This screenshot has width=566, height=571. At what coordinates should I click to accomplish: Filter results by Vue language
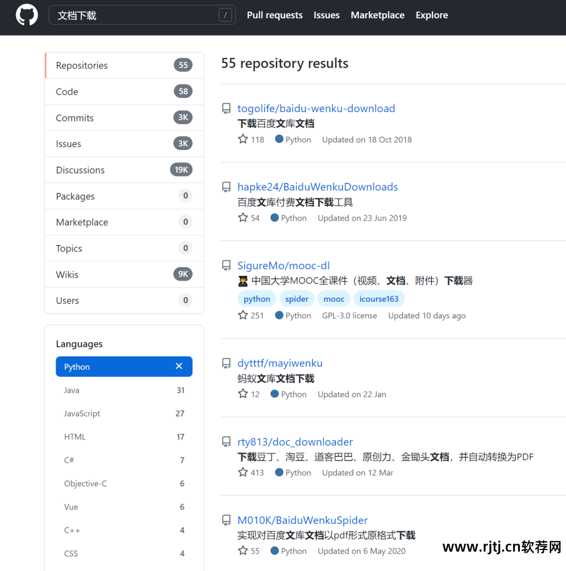point(124,507)
